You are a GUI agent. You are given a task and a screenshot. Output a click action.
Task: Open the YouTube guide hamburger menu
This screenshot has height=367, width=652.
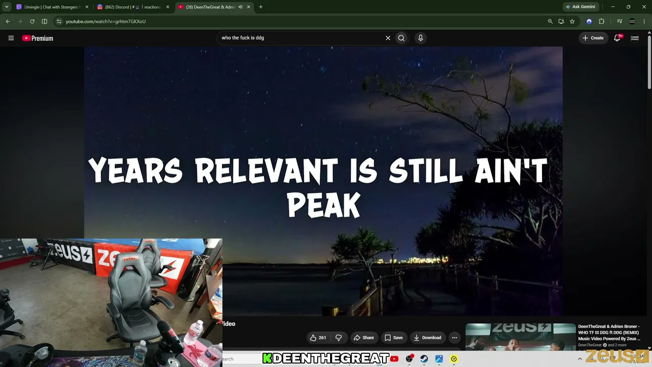point(11,38)
